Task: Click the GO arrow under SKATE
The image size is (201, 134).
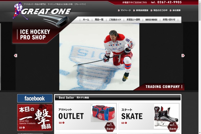Action: click(x=124, y=123)
